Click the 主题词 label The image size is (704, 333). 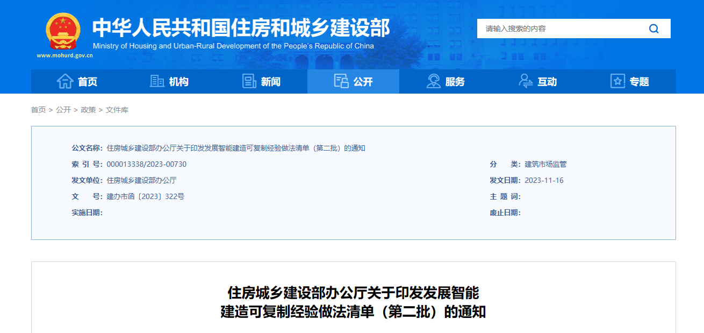tap(505, 196)
